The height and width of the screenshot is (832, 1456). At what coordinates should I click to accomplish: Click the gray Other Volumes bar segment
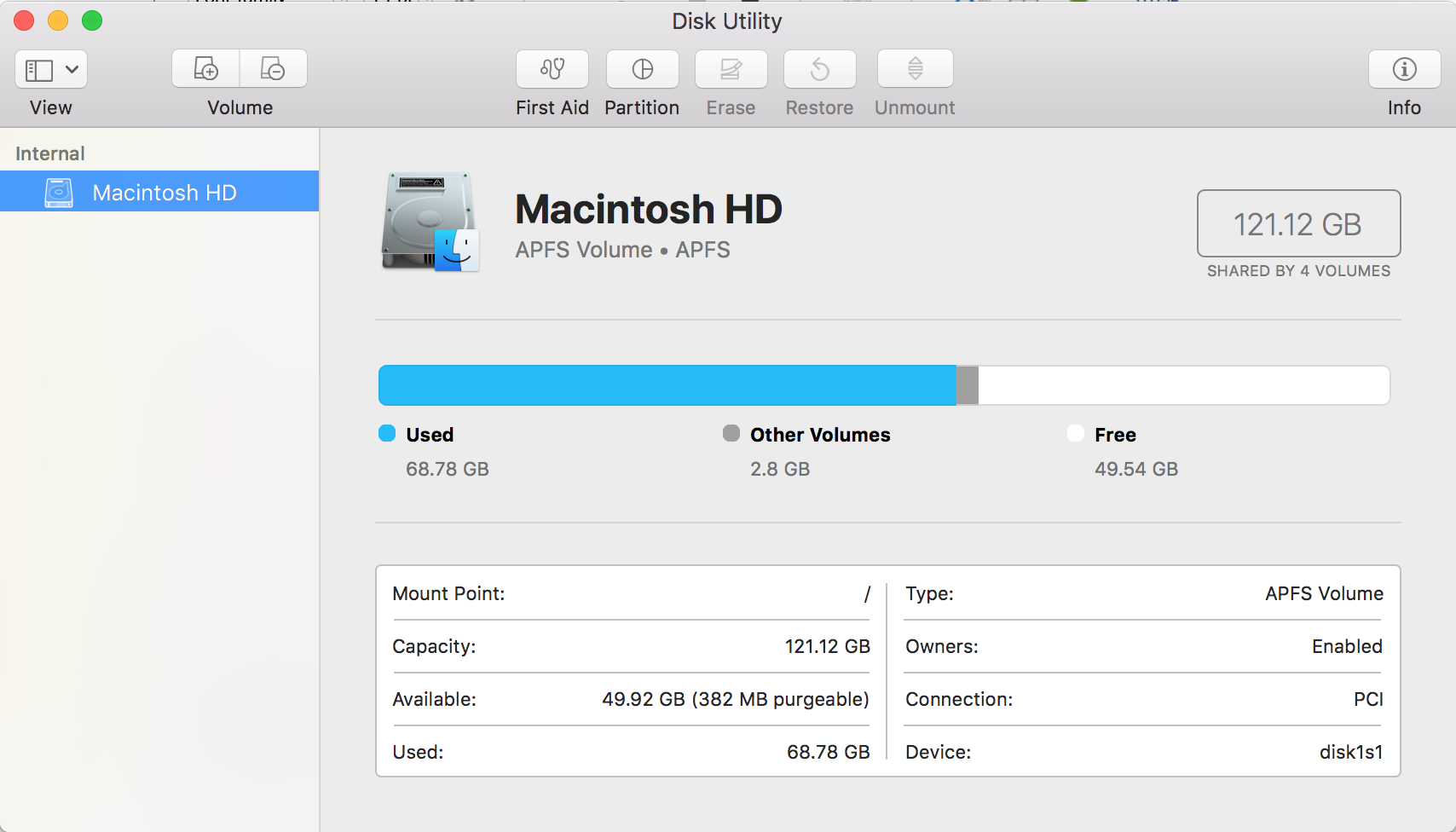[968, 385]
